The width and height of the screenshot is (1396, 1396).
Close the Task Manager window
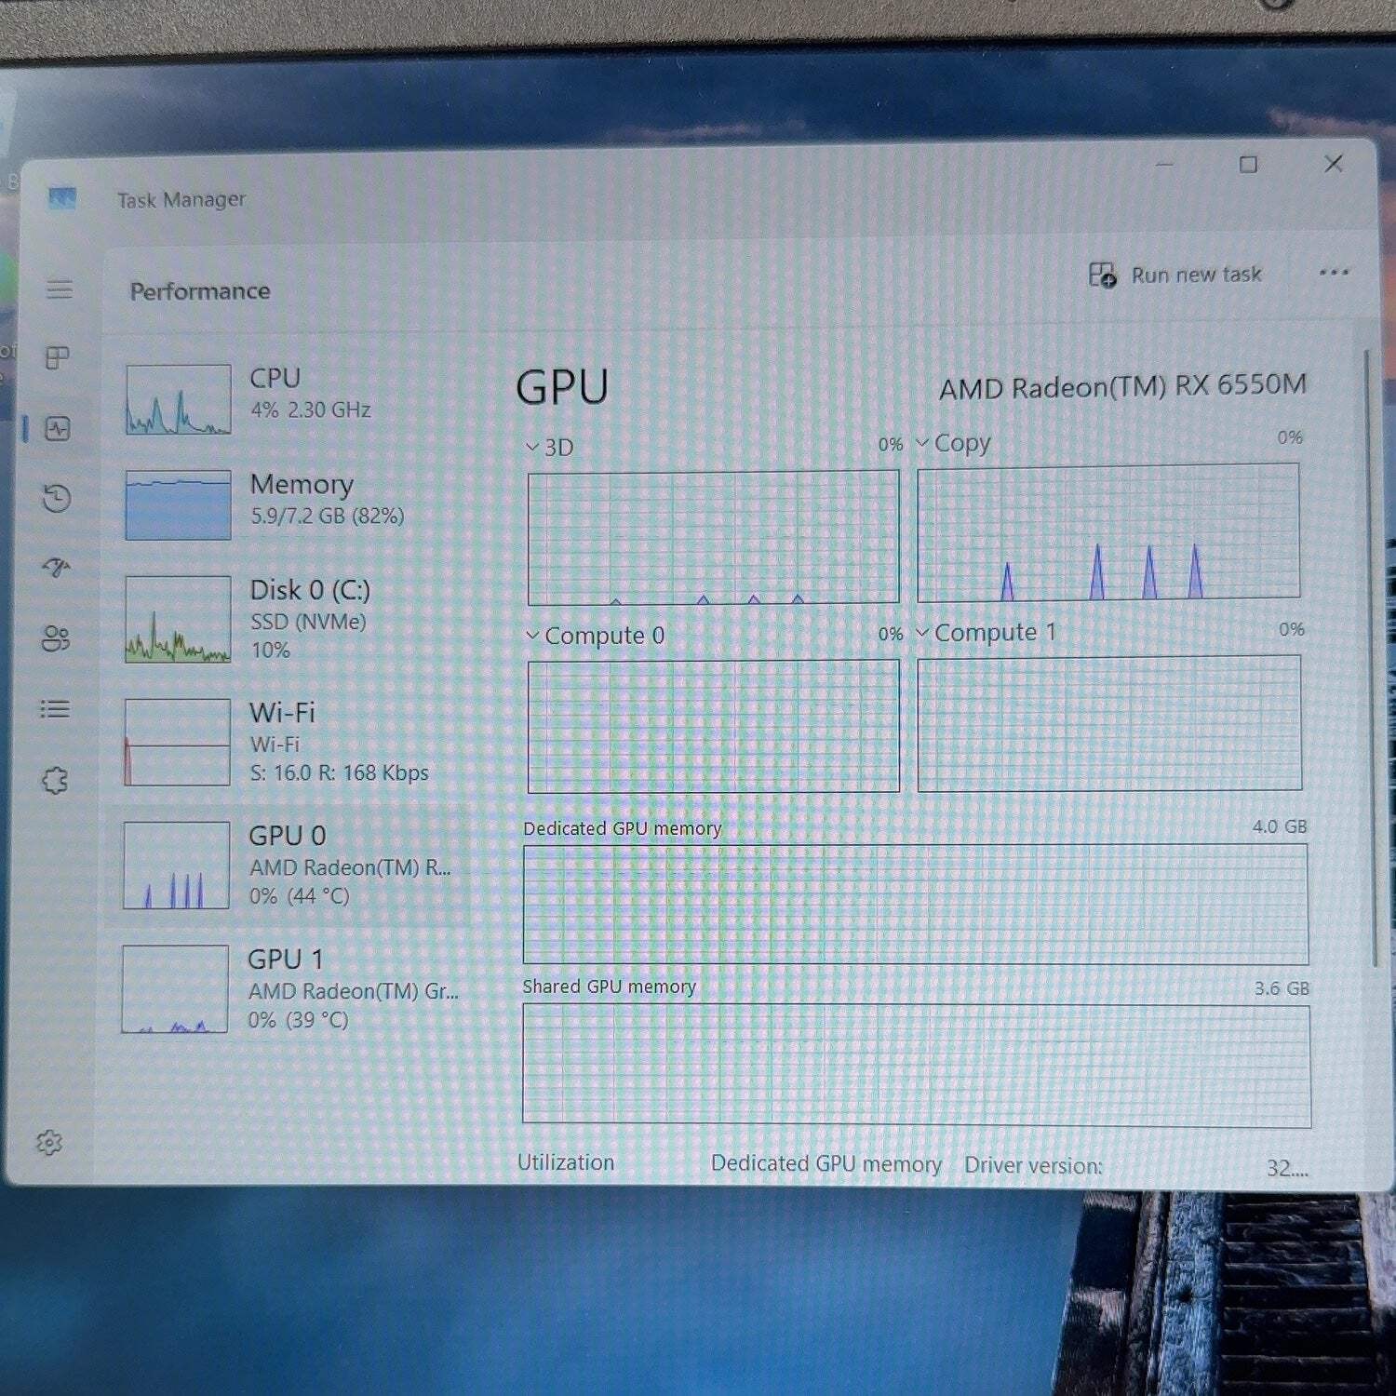tap(1334, 164)
